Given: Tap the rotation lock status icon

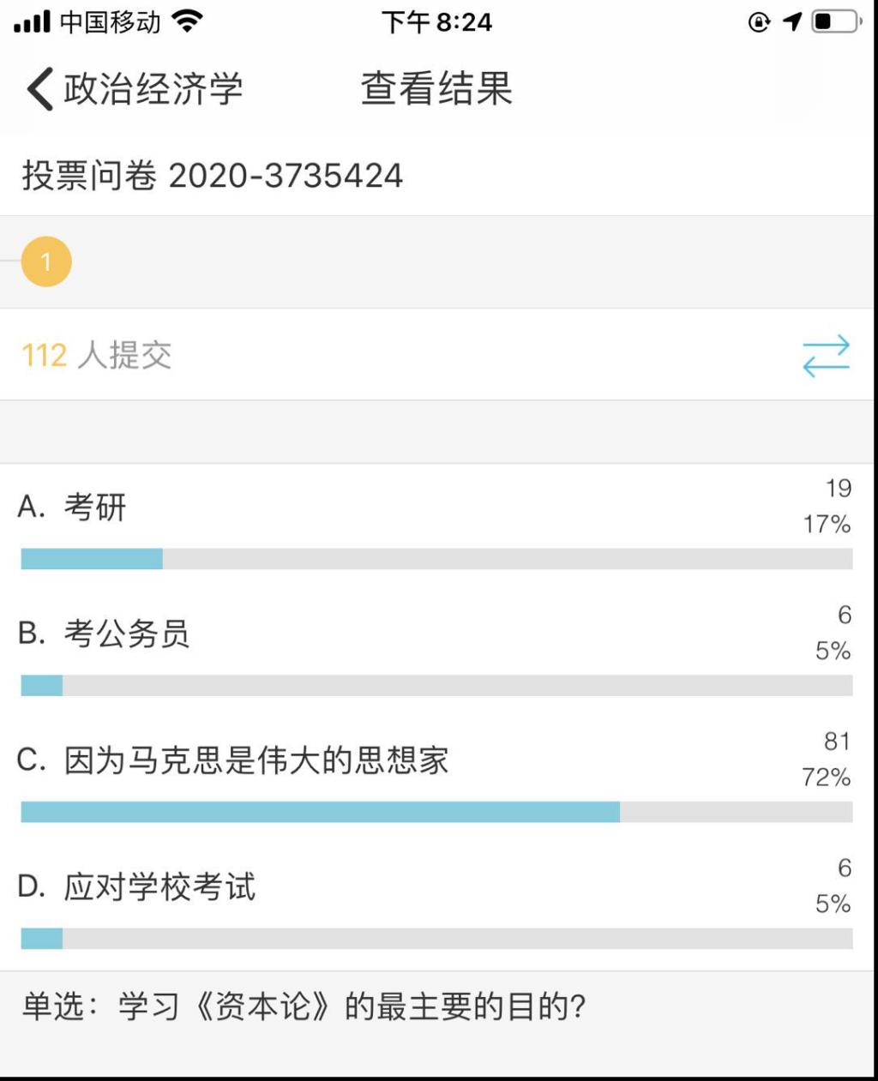Looking at the screenshot, I should coord(759,21).
